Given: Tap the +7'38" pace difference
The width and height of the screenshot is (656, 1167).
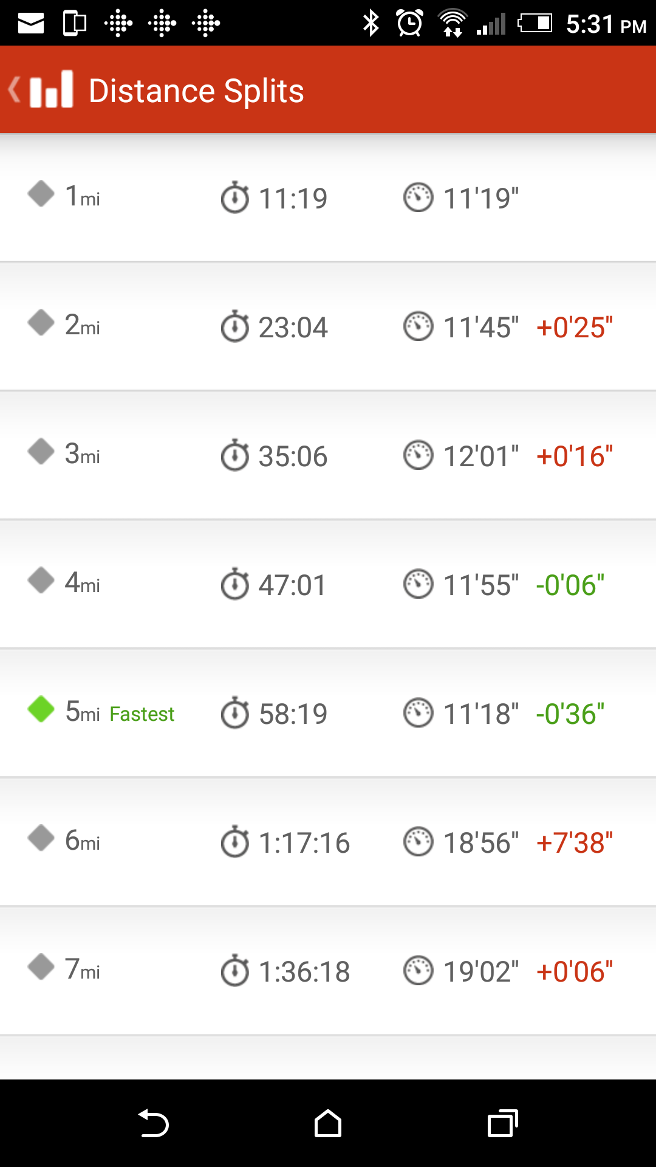Looking at the screenshot, I should pyautogui.click(x=575, y=843).
